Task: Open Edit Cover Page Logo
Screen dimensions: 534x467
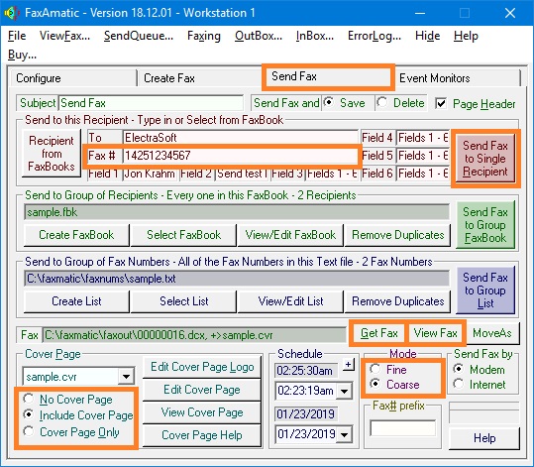Action: (202, 367)
